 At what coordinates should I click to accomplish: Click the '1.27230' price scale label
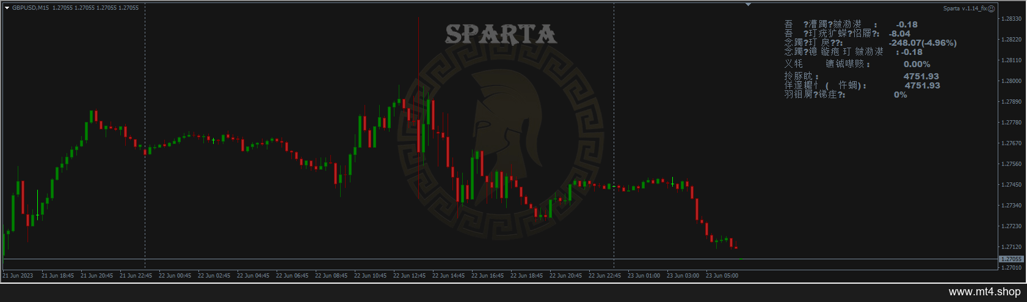pos(1012,226)
